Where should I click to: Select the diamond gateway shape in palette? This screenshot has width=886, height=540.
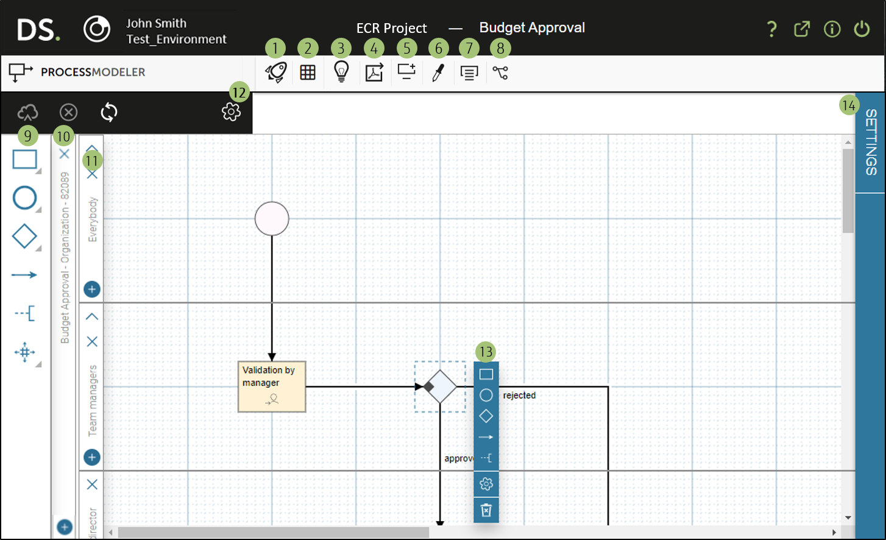tap(24, 236)
